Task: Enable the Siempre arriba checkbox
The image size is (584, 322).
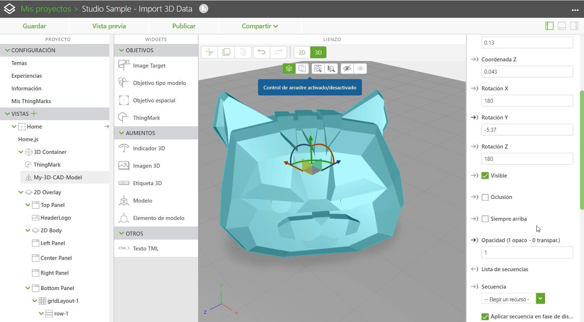Action: [485, 219]
